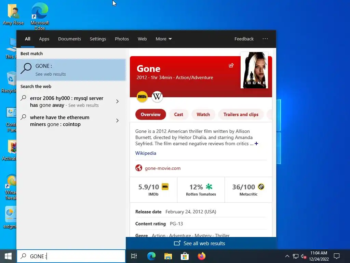Open Task View from taskbar
The width and height of the screenshot is (350, 263).
point(134,256)
